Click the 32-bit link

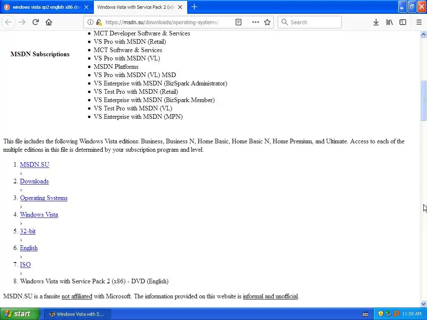tap(28, 231)
